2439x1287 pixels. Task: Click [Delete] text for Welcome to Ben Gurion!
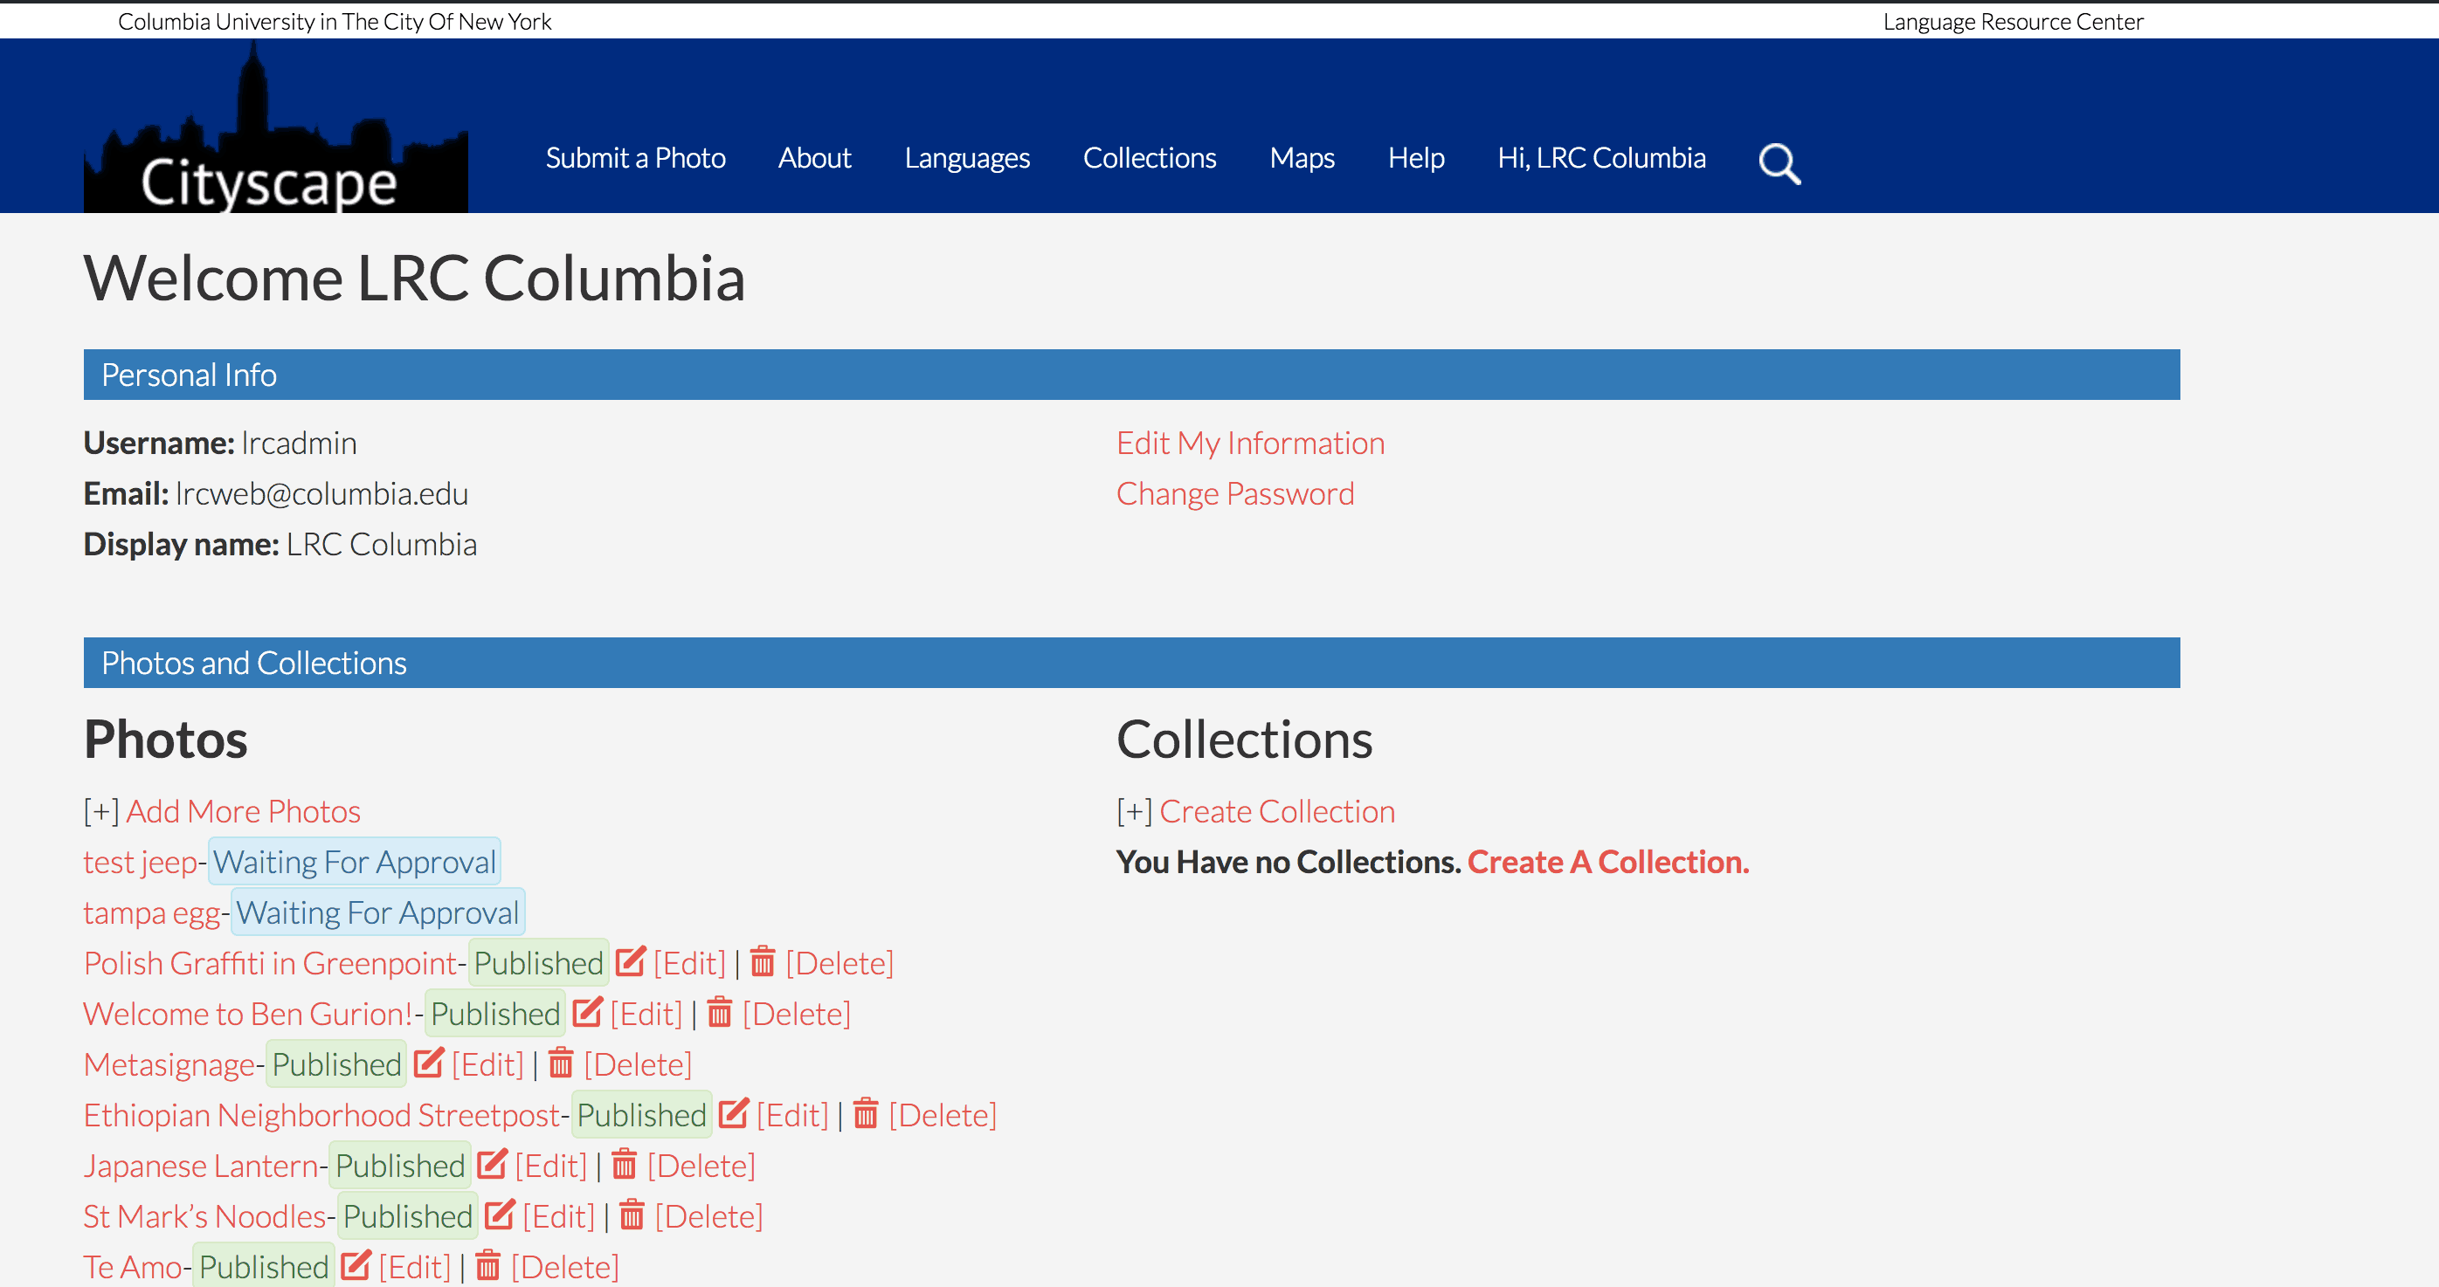pos(797,1015)
